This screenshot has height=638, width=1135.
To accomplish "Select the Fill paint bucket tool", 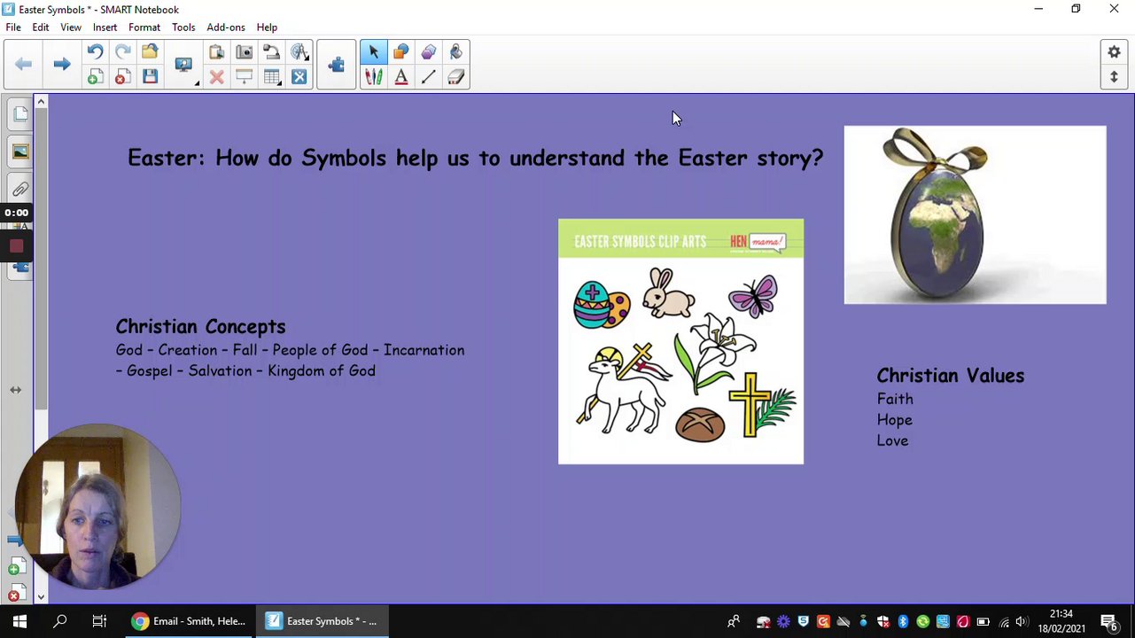I will coord(456,52).
